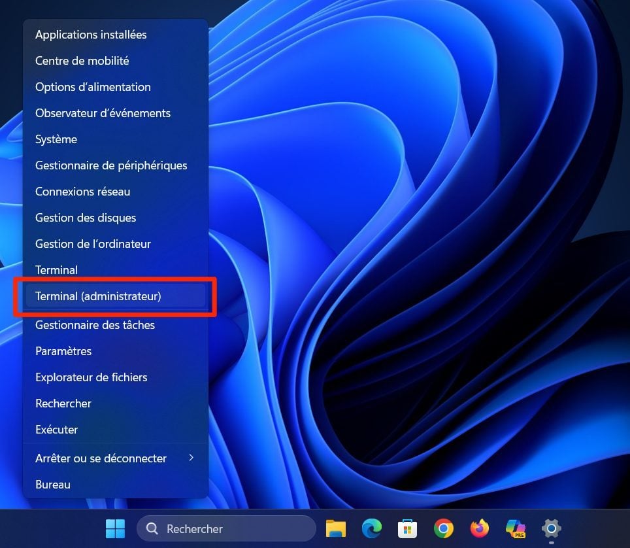630x548 pixels.
Task: Open Settings gear icon in taskbar
Action: (x=552, y=528)
